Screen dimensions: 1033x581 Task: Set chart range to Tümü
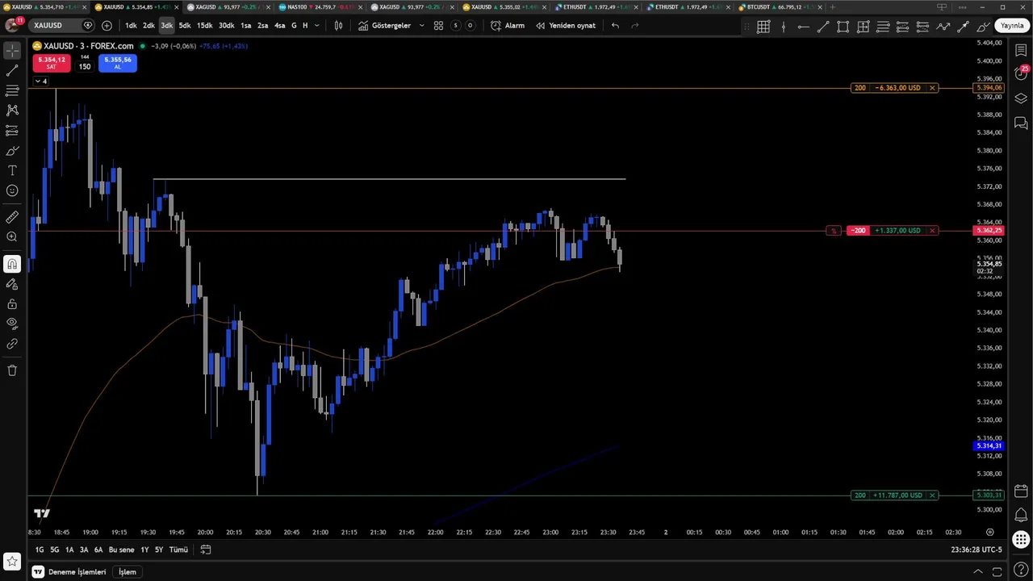[178, 550]
